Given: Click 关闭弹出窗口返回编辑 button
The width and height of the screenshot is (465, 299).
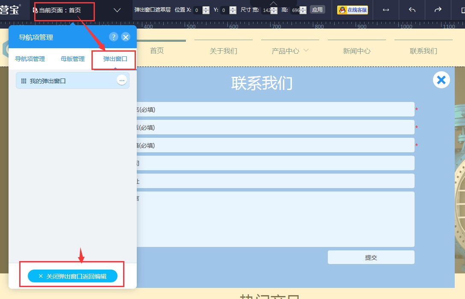Looking at the screenshot, I should pyautogui.click(x=72, y=276).
